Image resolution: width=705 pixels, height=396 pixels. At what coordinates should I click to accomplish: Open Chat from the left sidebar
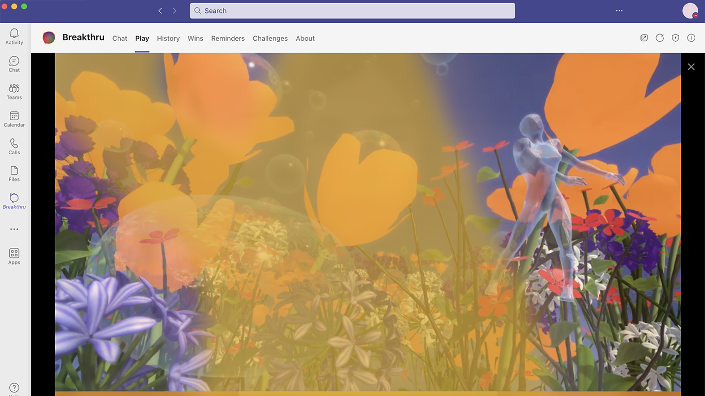coord(14,64)
